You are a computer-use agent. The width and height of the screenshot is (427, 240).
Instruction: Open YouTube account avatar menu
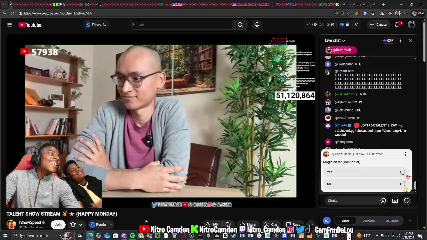(x=412, y=25)
